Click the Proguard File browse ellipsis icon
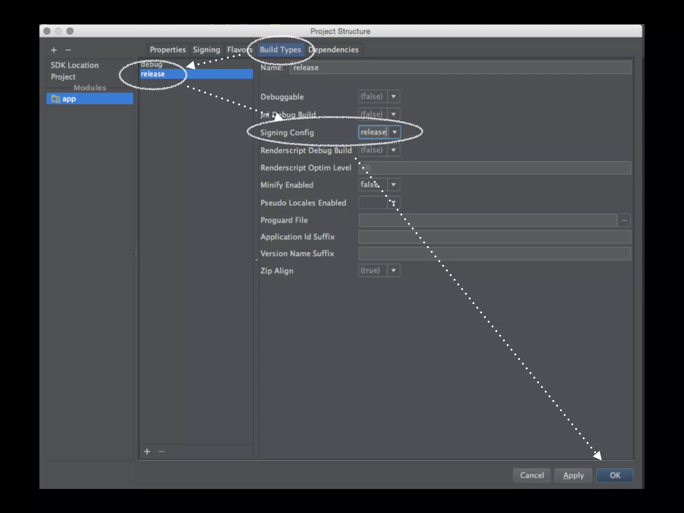 (x=624, y=220)
